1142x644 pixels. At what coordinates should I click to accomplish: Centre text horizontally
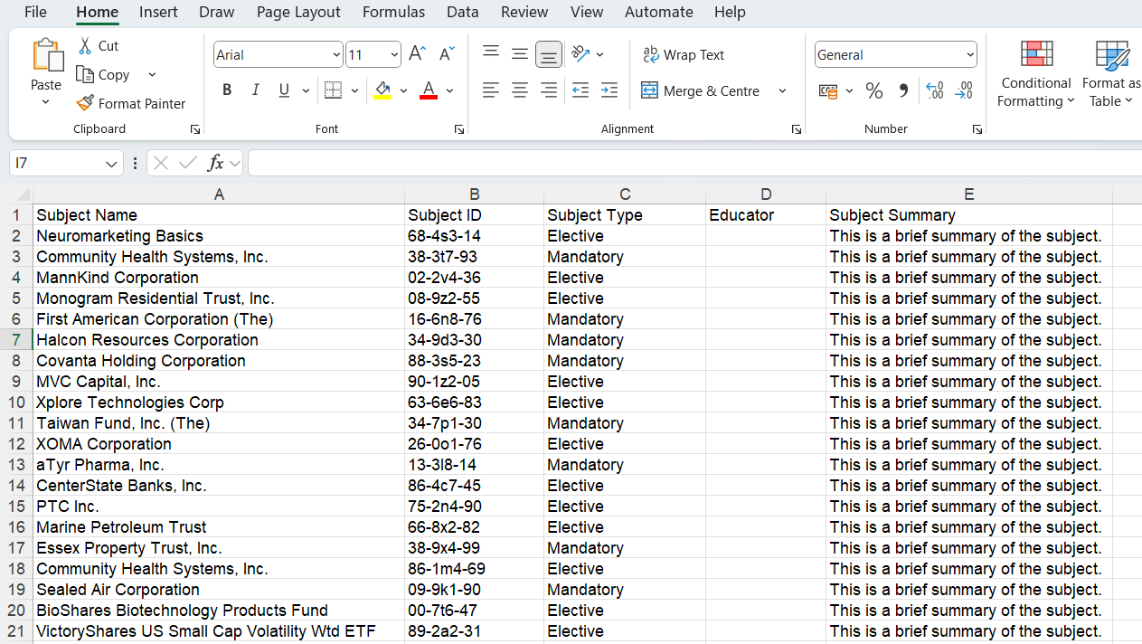(x=520, y=90)
